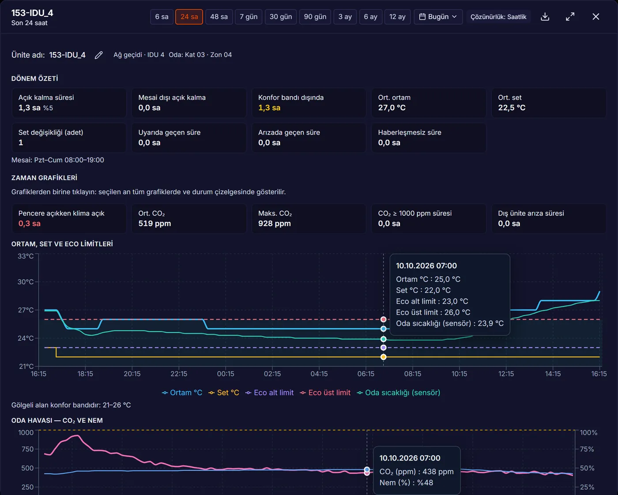This screenshot has width=618, height=495.
Task: Click the Arızada geçen süre card
Action: (x=309, y=138)
